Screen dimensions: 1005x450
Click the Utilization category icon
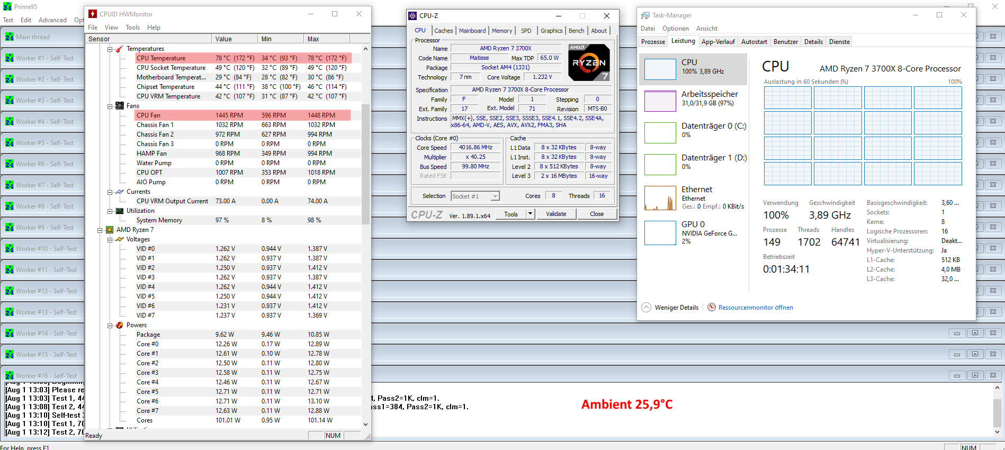pyautogui.click(x=120, y=210)
